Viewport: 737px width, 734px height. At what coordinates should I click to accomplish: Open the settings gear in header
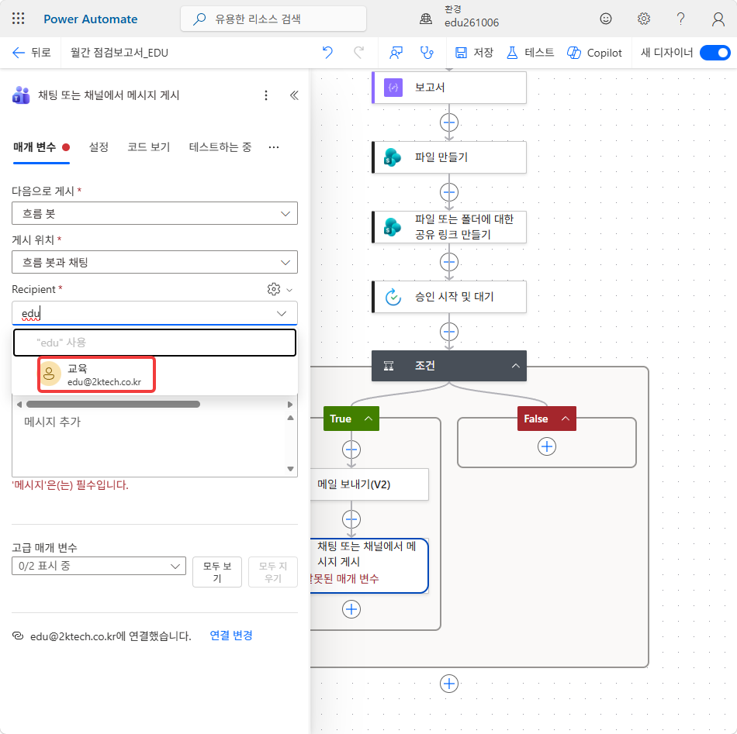click(643, 19)
